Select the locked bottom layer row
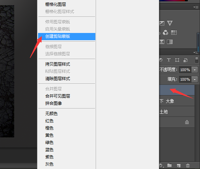The width and height of the screenshot is (200, 169). tap(177, 122)
